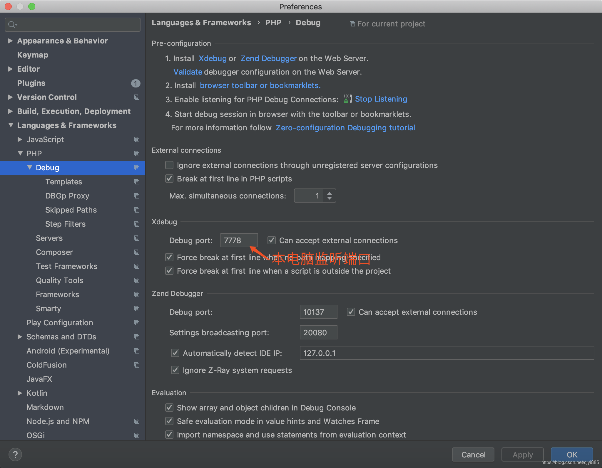
Task: Select the Templates settings page
Action: pos(63,182)
